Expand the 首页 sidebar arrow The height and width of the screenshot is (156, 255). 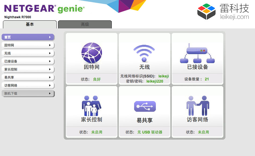(50, 37)
